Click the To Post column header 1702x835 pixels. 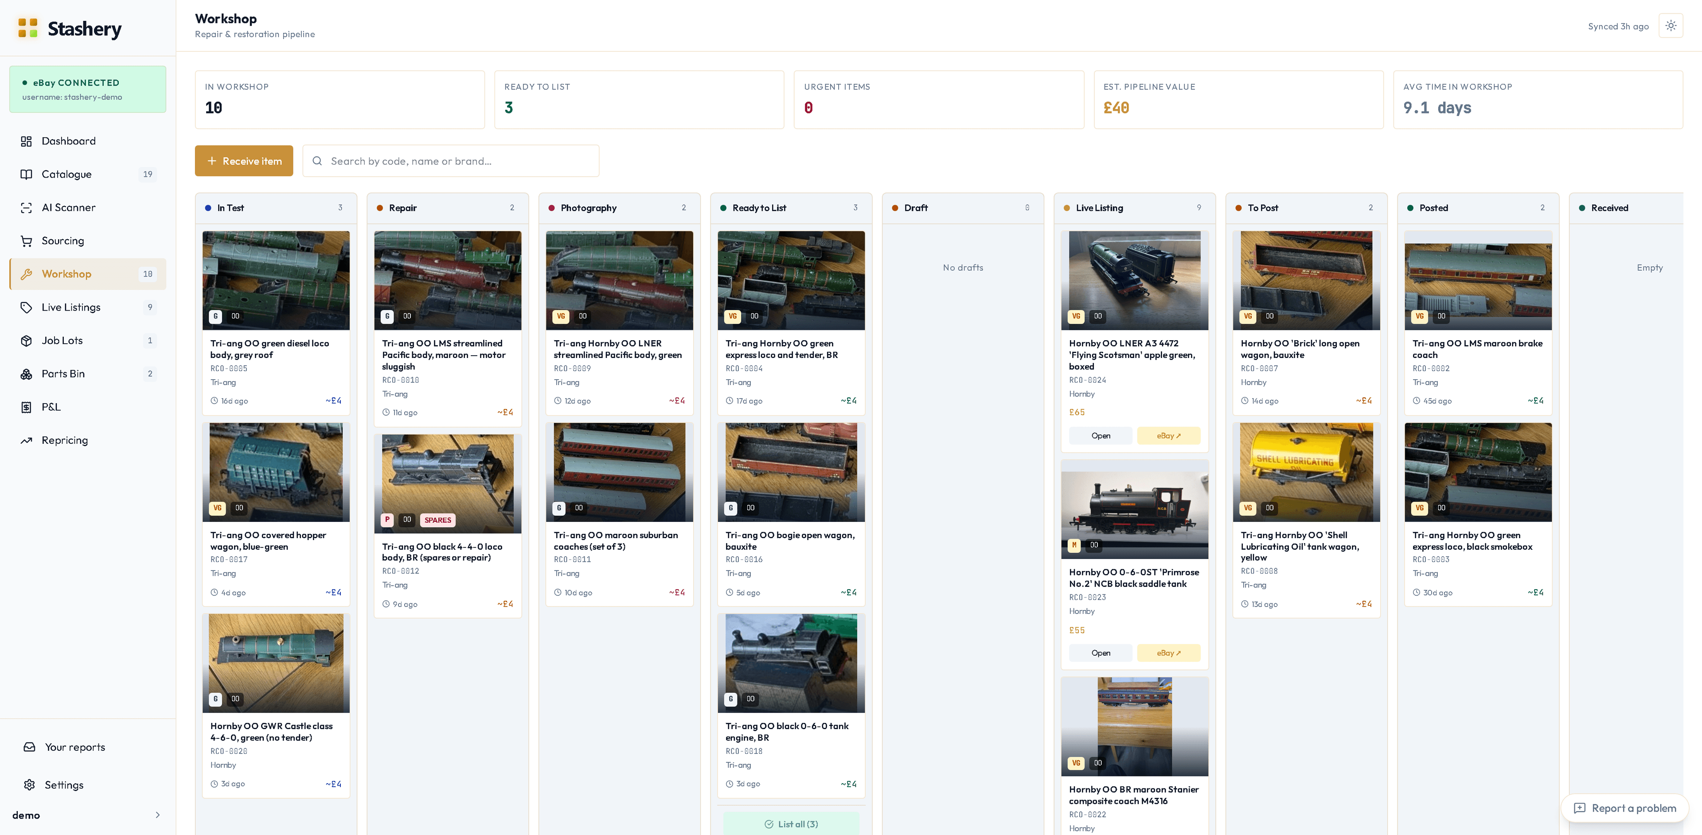(1307, 208)
